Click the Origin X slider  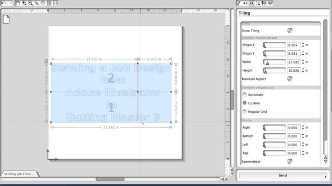(x=274, y=45)
